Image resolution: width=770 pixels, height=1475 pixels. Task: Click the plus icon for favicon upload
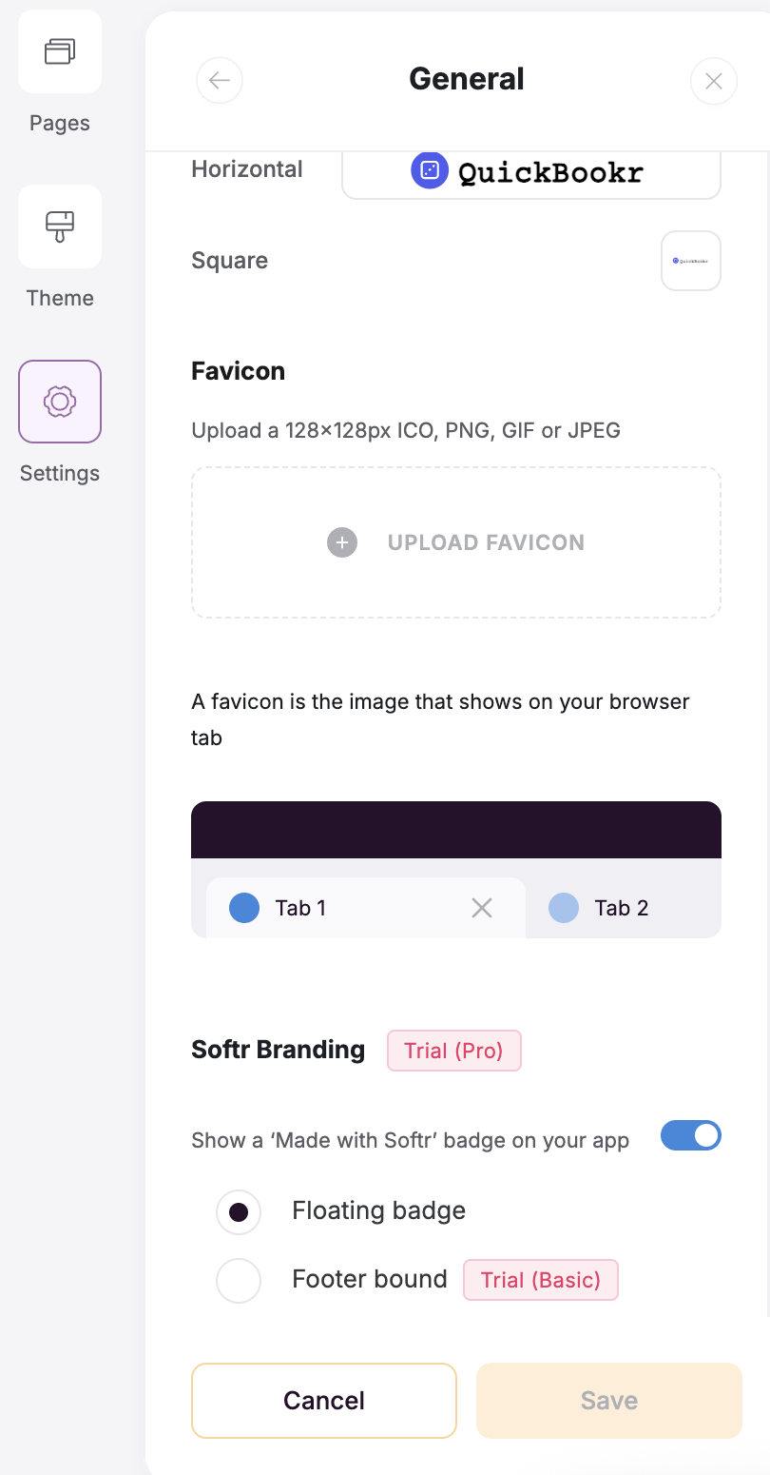click(x=342, y=542)
